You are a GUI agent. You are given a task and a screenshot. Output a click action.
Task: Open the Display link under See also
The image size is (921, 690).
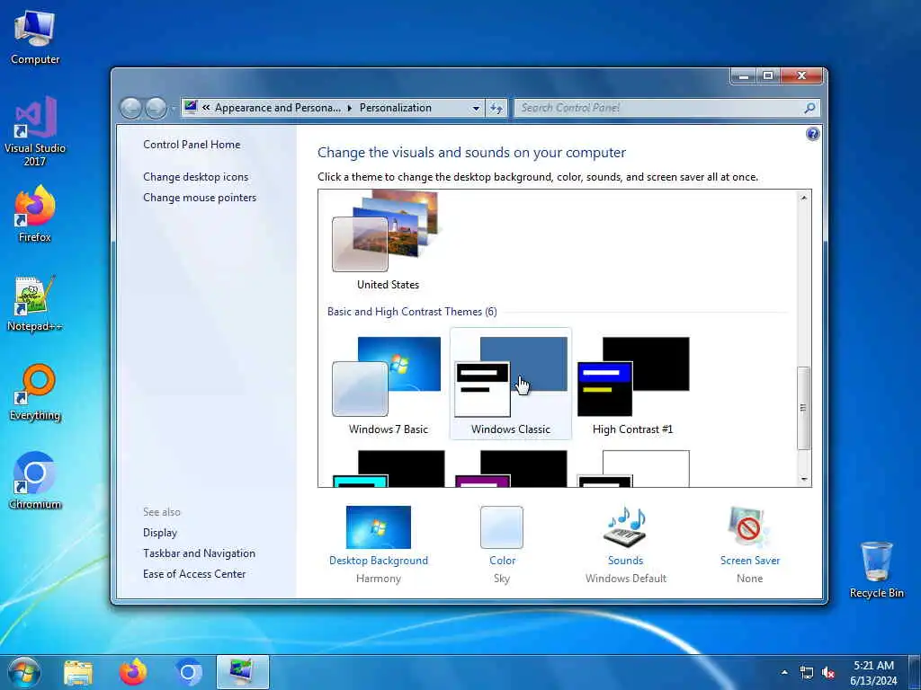coord(160,533)
